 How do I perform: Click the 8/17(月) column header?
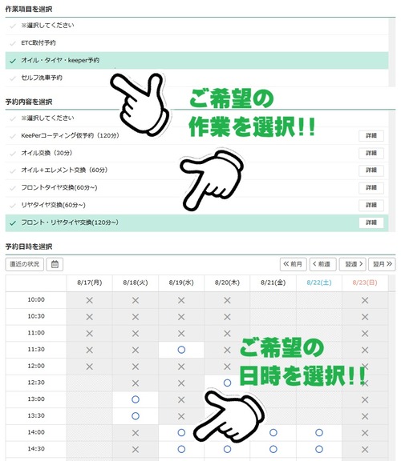click(x=90, y=283)
